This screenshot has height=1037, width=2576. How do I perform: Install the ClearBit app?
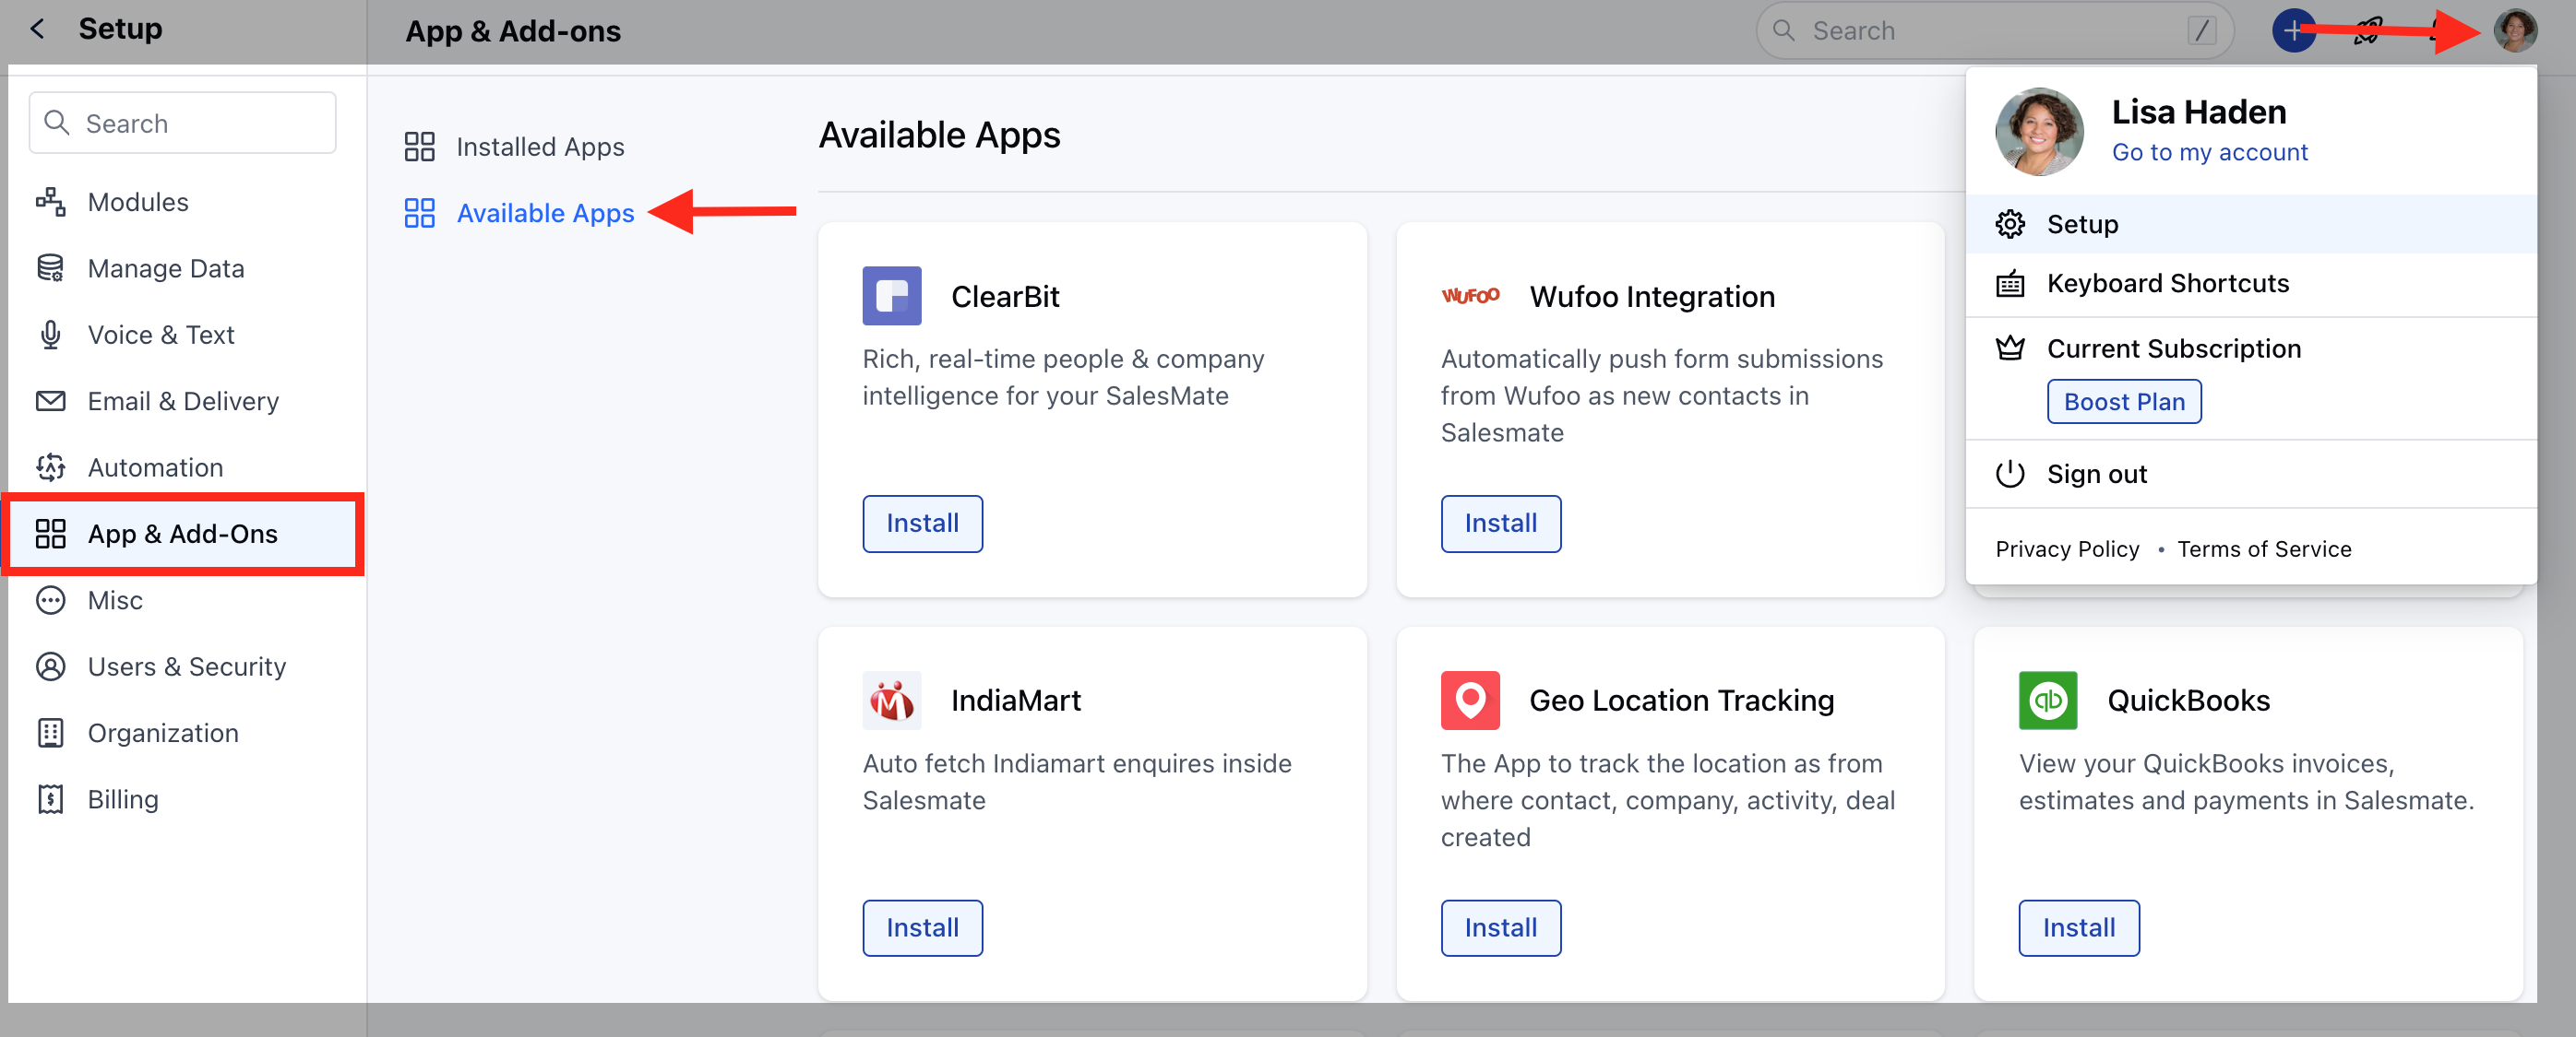coord(921,523)
